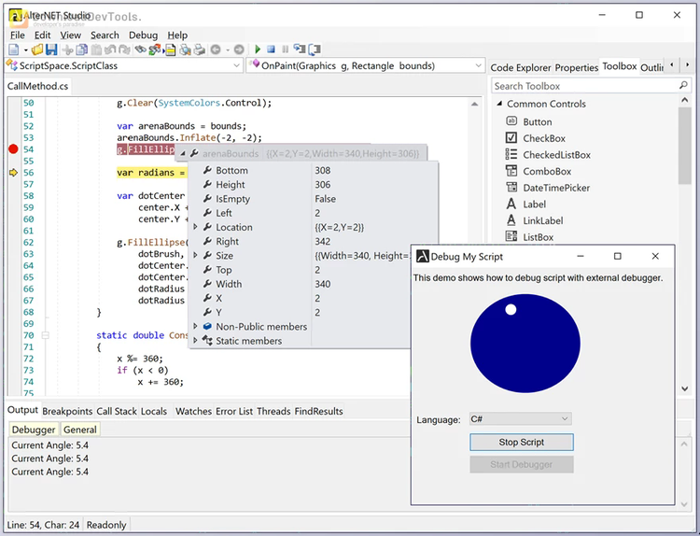The image size is (700, 536).
Task: Create a new file with the New icon
Action: 14,49
